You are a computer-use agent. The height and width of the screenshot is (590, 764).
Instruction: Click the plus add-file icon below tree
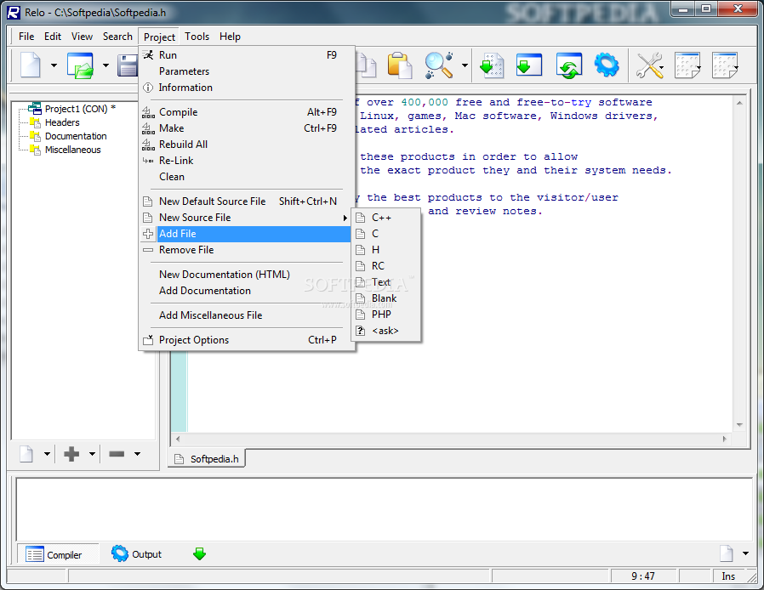click(x=71, y=454)
